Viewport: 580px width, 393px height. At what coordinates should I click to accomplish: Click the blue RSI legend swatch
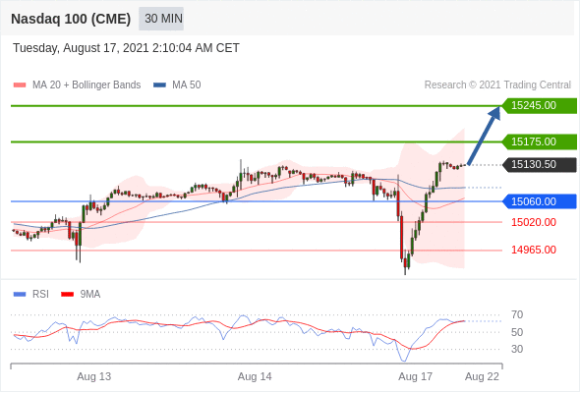20,295
